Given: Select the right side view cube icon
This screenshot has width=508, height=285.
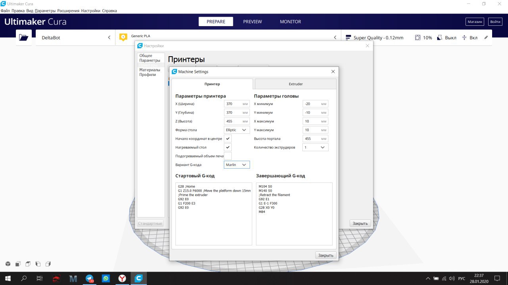Looking at the screenshot, I should (x=48, y=264).
